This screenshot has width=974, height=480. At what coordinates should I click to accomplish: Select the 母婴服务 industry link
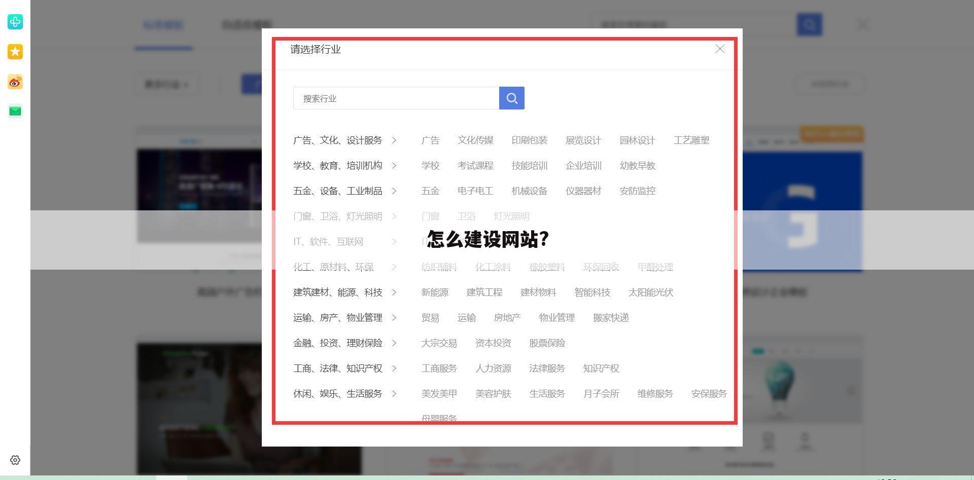coord(439,418)
